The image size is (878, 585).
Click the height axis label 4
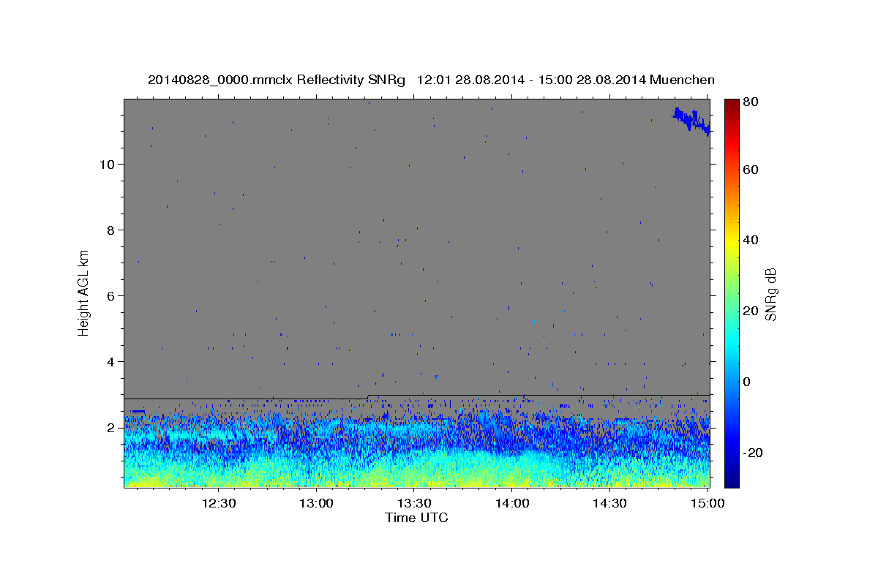click(x=112, y=361)
